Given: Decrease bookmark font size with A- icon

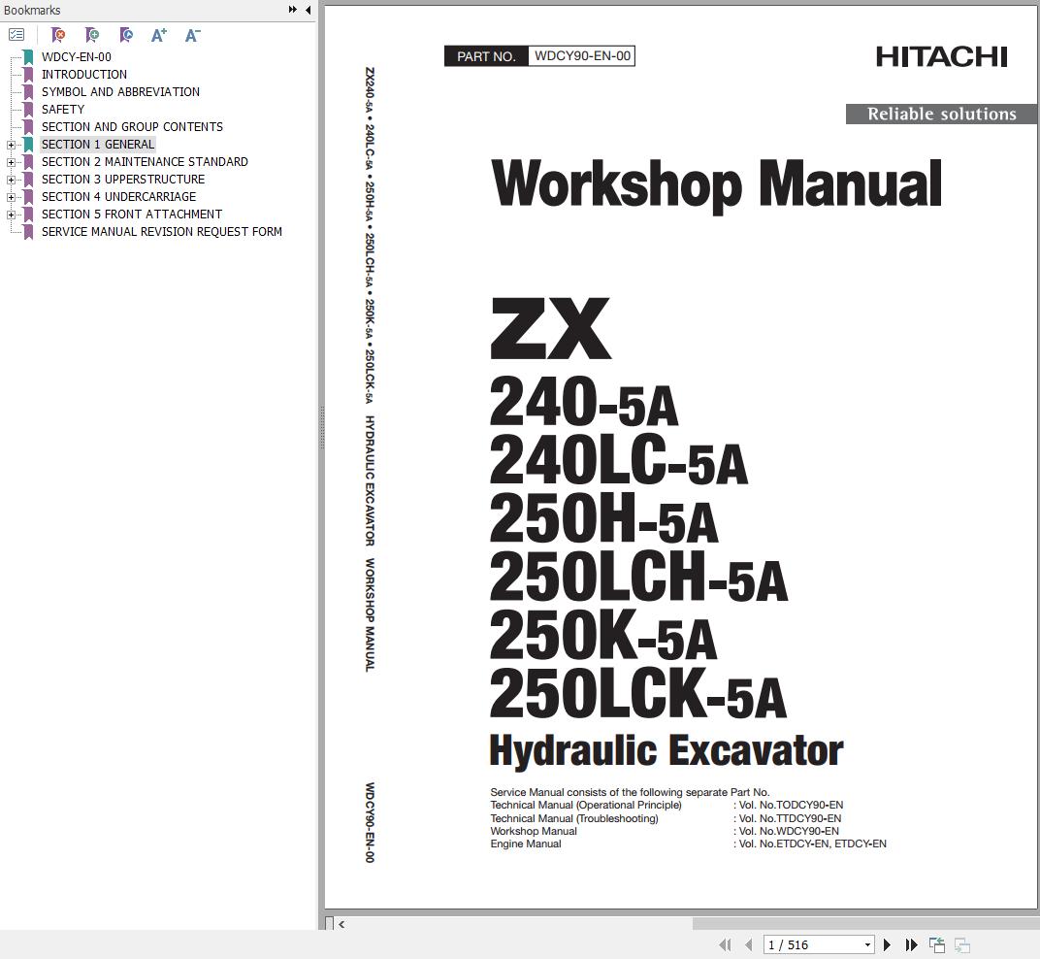Looking at the screenshot, I should pos(192,35).
